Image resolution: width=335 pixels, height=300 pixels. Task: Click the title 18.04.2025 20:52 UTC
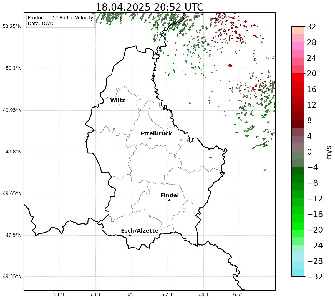(x=149, y=7)
